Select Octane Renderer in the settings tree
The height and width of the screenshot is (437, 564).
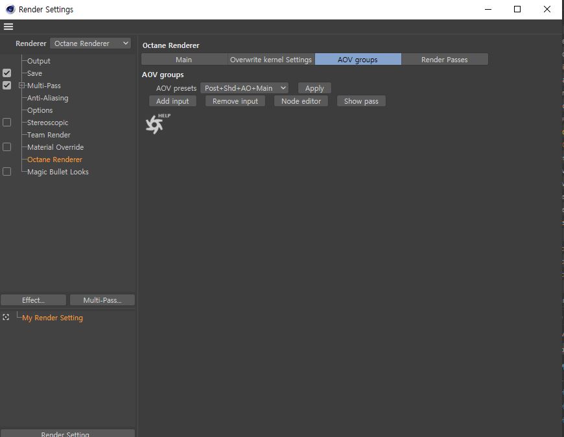(x=54, y=159)
